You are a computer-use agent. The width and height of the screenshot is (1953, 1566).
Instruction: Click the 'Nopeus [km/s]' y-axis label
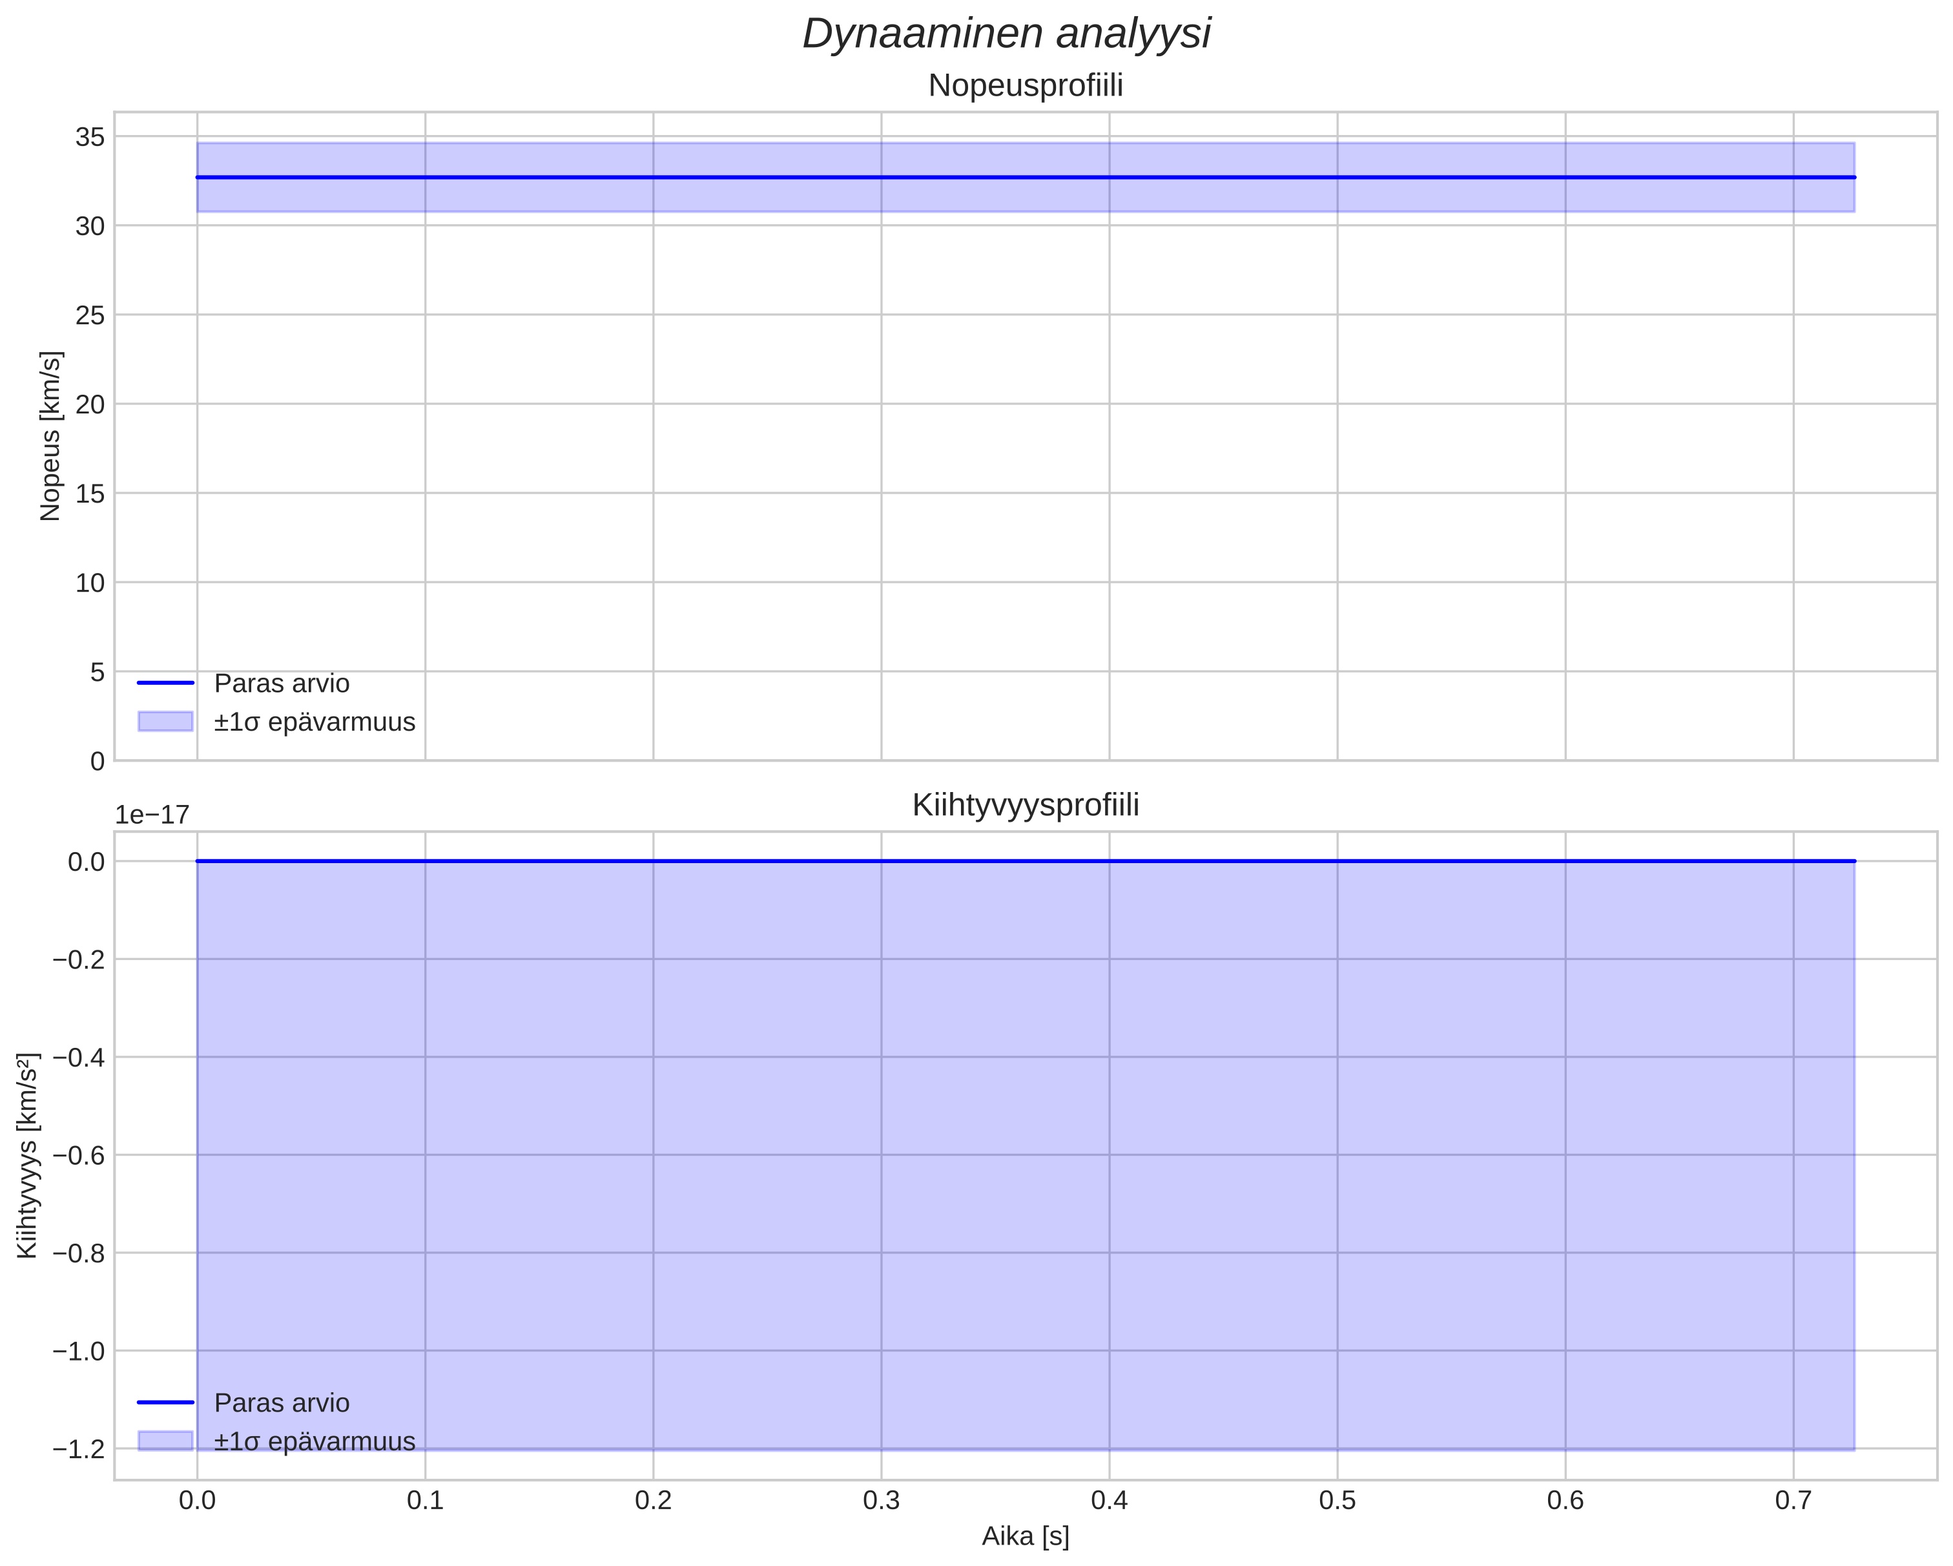51,436
